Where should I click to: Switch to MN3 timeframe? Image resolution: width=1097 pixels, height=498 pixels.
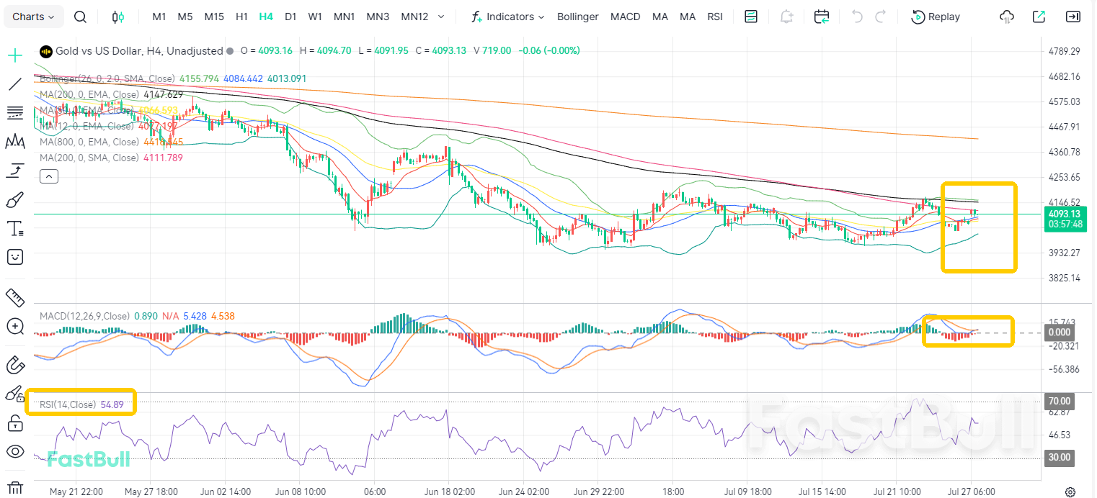click(378, 17)
